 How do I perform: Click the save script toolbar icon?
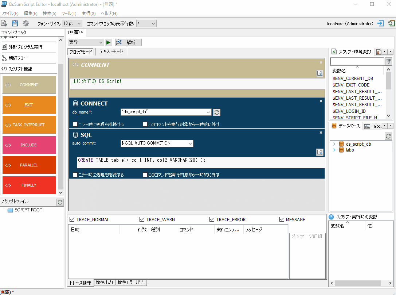pyautogui.click(x=15, y=23)
